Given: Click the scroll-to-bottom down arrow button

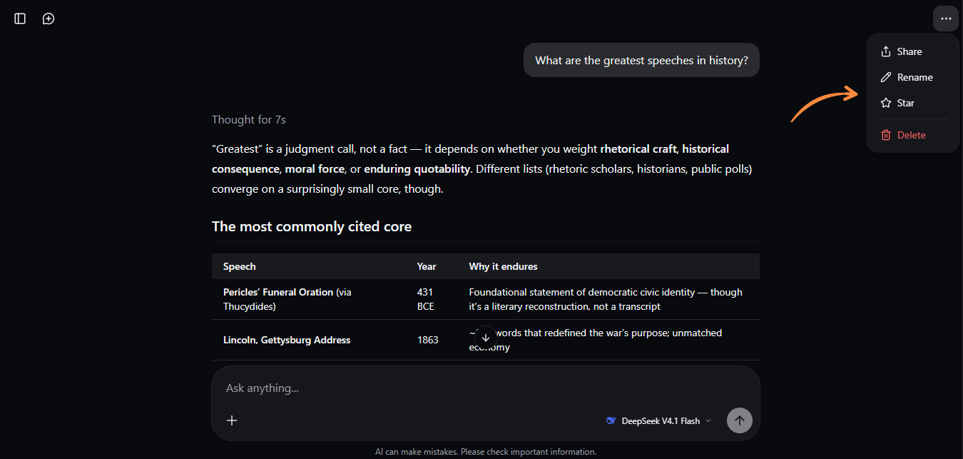Looking at the screenshot, I should click(486, 338).
